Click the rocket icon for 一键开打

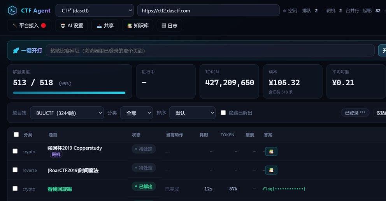(x=16, y=51)
